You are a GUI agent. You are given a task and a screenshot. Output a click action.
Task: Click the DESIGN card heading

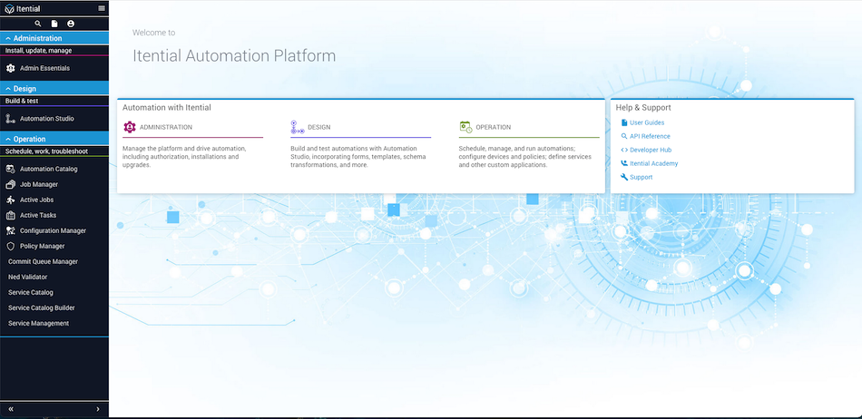pos(318,127)
